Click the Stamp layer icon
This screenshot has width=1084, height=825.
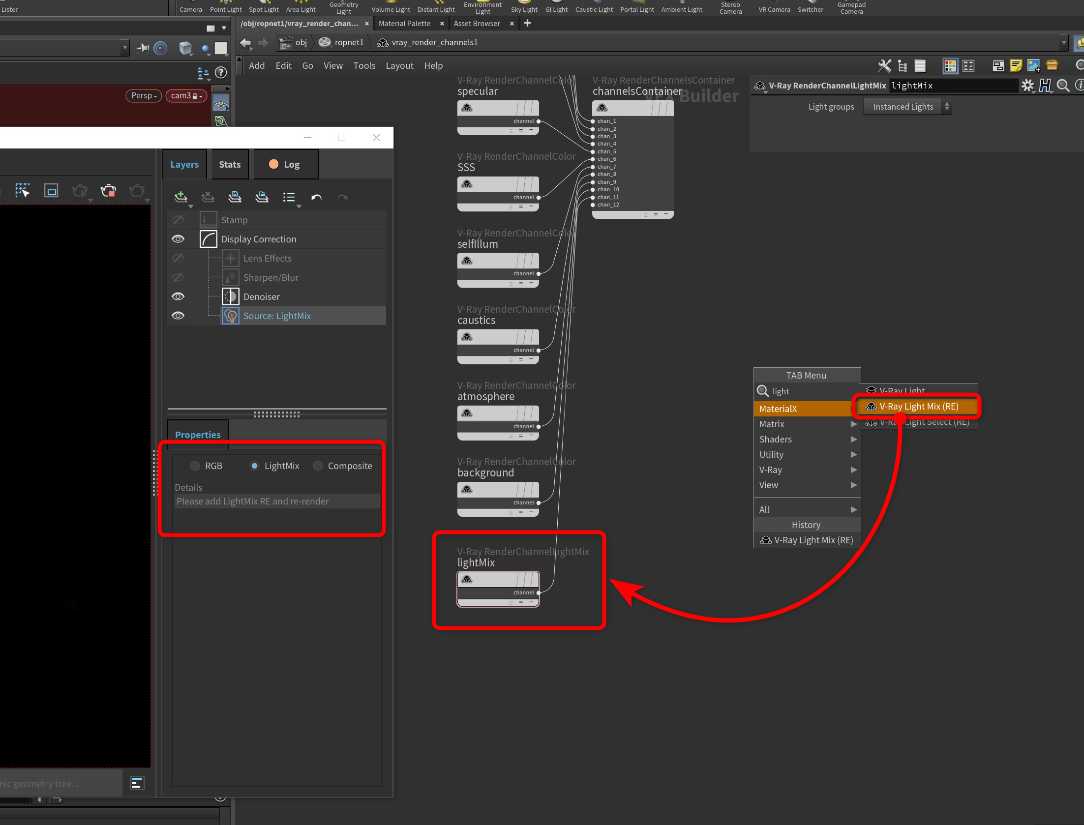(207, 219)
